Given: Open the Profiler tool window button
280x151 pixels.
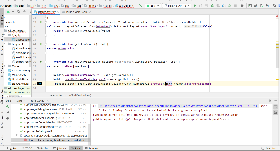Looking at the screenshot, I should [42, 148].
